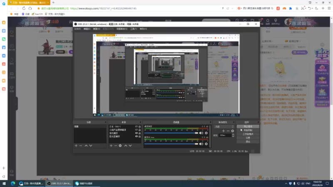The width and height of the screenshot is (333, 187).
Task: Move source up in the Sources panel
Action: pyautogui.click(x=126, y=146)
